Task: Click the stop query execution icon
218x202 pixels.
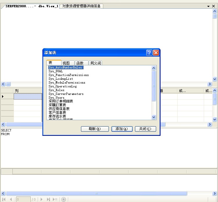Action: click(x=64, y=199)
